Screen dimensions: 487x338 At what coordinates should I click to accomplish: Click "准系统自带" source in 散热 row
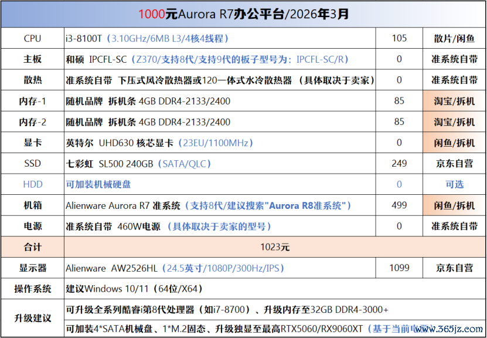coord(454,80)
